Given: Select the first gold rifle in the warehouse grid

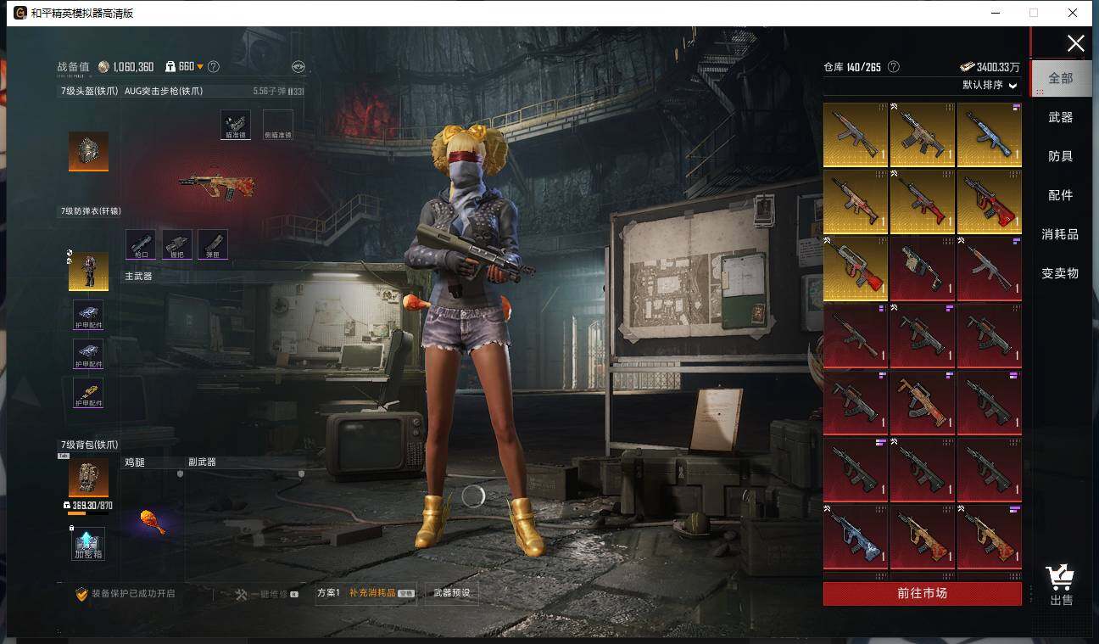Looking at the screenshot, I should coord(856,135).
